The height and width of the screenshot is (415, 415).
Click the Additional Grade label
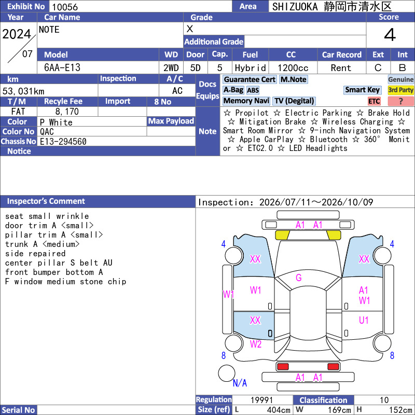(x=214, y=42)
